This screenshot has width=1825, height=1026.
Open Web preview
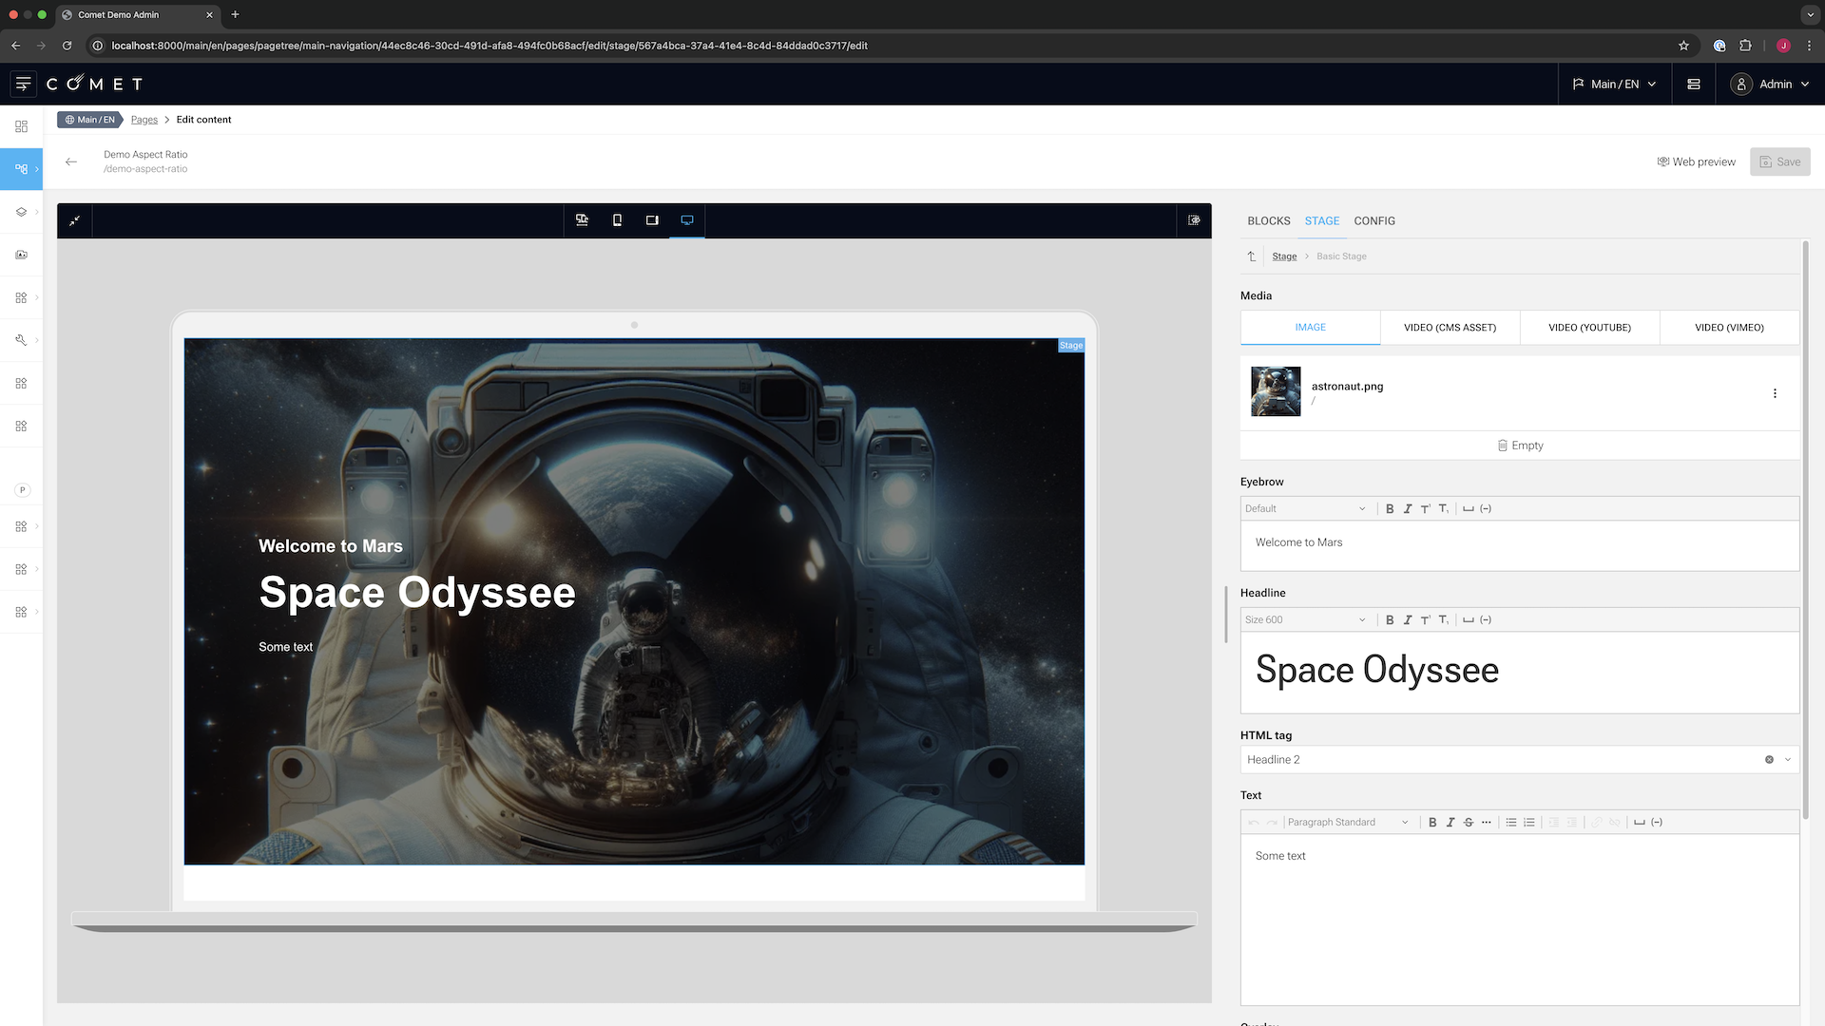(1697, 162)
